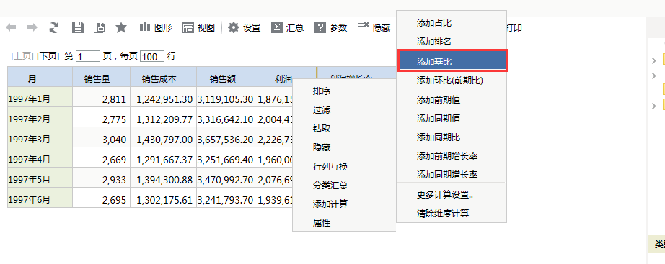The width and height of the screenshot is (665, 264).
Task: Click the back arrow icon in toolbar
Action: [11, 28]
